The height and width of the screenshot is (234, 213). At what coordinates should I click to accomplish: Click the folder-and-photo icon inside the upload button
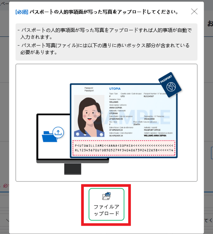[106, 196]
